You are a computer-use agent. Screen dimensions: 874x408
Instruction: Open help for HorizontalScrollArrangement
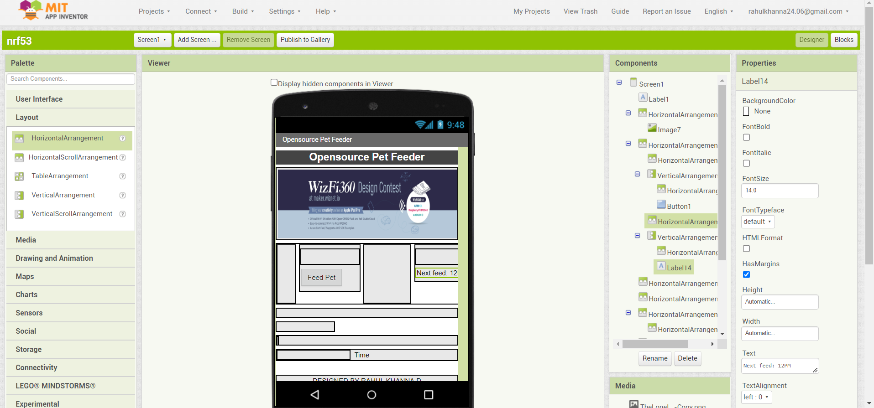pyautogui.click(x=122, y=158)
